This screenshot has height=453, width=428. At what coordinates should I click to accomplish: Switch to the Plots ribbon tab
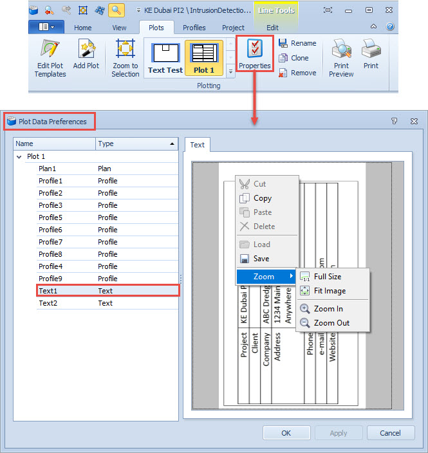click(x=156, y=28)
